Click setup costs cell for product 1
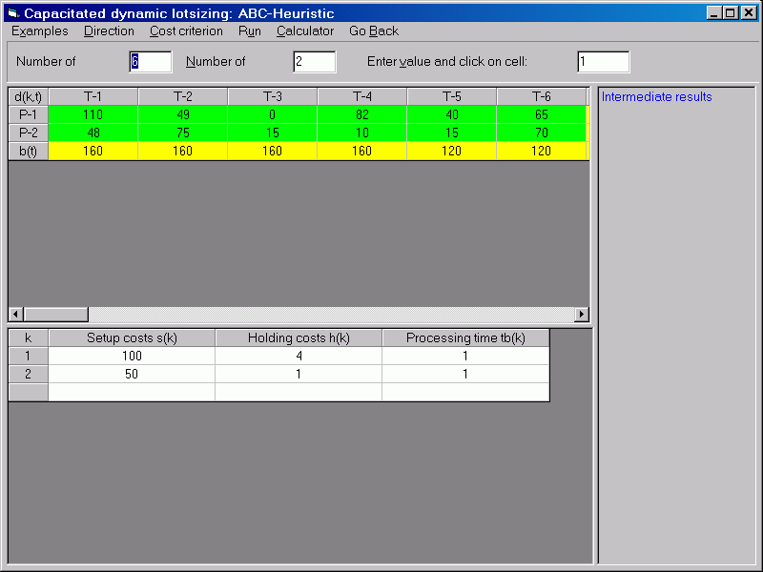The image size is (763, 572). [x=132, y=356]
